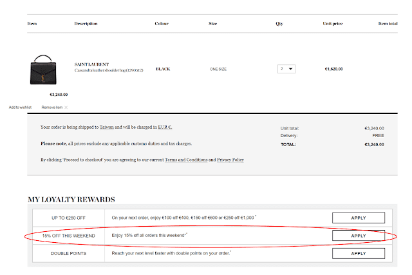Click the DOUBLE POINTS label
This screenshot has height=275, width=412.
[69, 254]
